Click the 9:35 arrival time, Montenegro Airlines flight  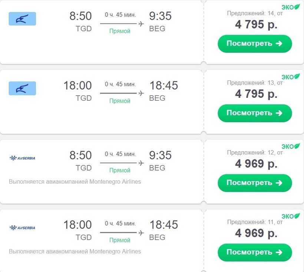click(x=160, y=16)
